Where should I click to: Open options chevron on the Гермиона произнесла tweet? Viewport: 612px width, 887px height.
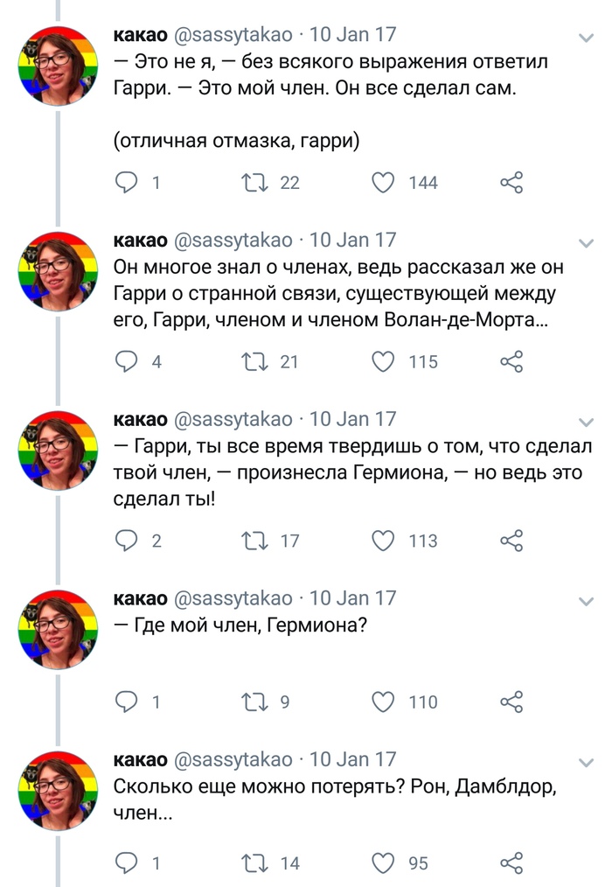pyautogui.click(x=588, y=422)
